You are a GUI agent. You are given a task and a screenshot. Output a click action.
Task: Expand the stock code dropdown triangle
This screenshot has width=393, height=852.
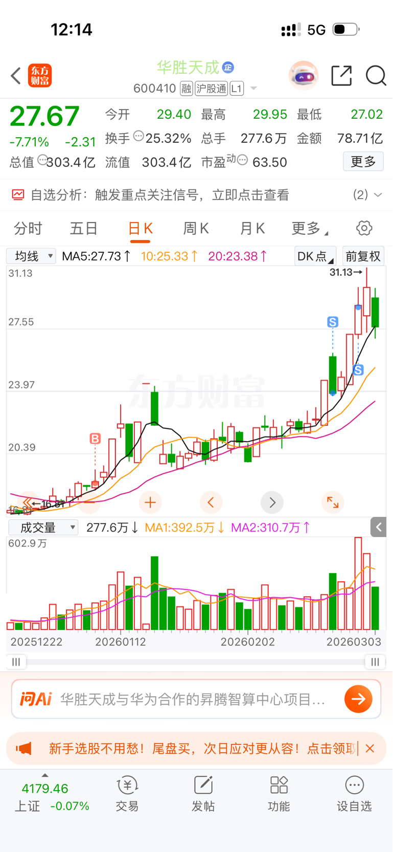point(253,89)
